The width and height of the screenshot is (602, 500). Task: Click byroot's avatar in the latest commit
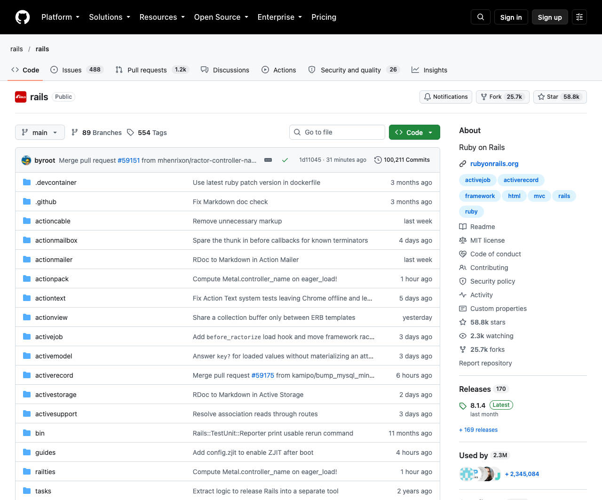26,160
